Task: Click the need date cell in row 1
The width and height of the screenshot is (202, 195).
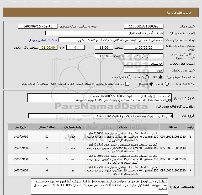Action: (21, 137)
